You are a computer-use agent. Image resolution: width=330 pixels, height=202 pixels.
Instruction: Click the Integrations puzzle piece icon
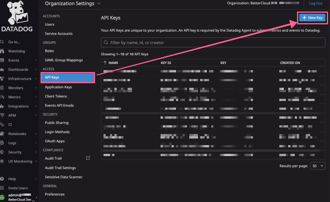pos(2,106)
